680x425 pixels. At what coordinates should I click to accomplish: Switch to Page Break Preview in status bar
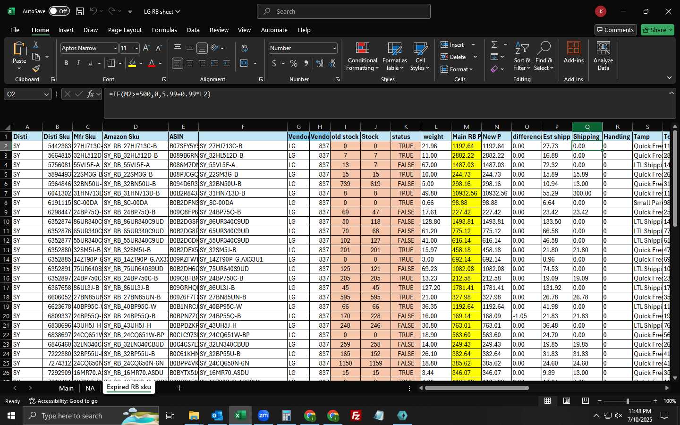[x=586, y=401]
